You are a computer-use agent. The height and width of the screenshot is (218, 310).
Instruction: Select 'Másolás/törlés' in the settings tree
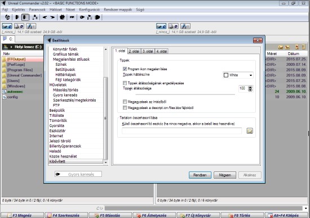(x=65, y=90)
